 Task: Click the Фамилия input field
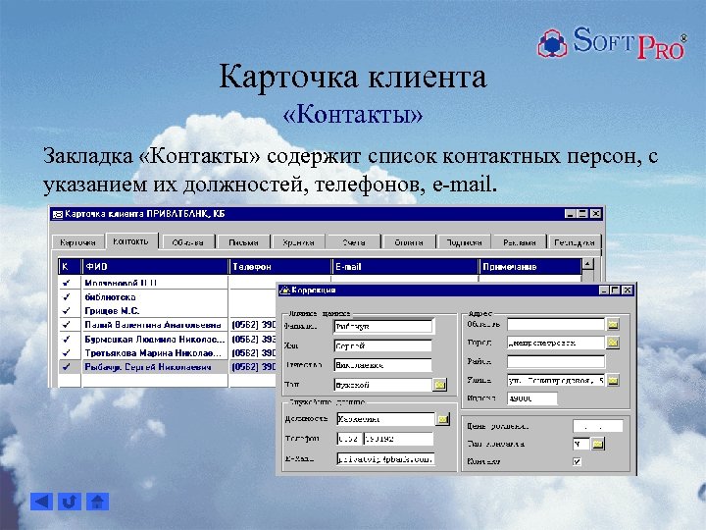(383, 326)
